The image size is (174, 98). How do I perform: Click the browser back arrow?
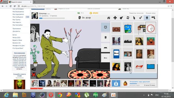(2, 6)
